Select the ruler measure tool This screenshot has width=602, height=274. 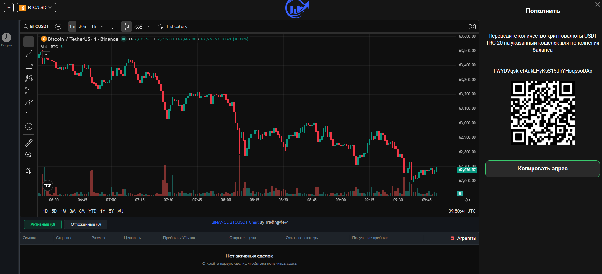click(29, 142)
